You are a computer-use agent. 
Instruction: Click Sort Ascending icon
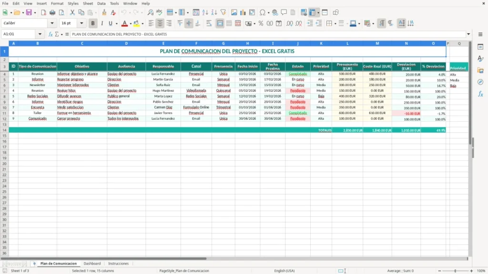pos(205,12)
